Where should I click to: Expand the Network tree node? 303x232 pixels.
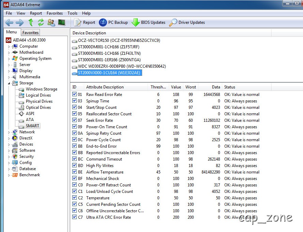pyautogui.click(x=9, y=132)
